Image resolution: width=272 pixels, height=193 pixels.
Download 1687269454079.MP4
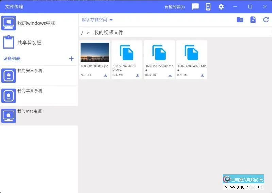[202, 75]
